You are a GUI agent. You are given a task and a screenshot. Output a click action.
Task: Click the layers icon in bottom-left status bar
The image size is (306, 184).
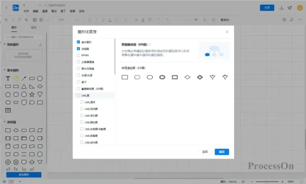pyautogui.click(x=4, y=182)
